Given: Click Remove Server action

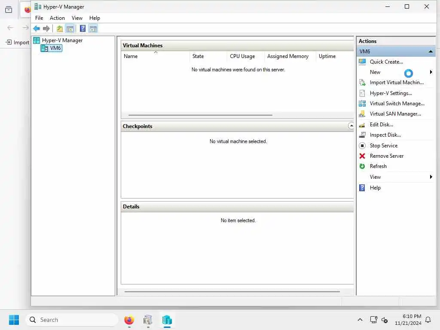Looking at the screenshot, I should (x=386, y=156).
